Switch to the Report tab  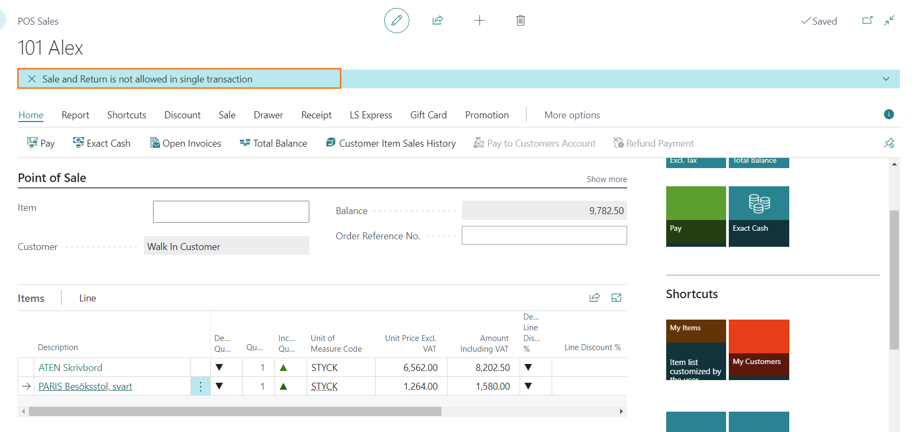pos(75,115)
